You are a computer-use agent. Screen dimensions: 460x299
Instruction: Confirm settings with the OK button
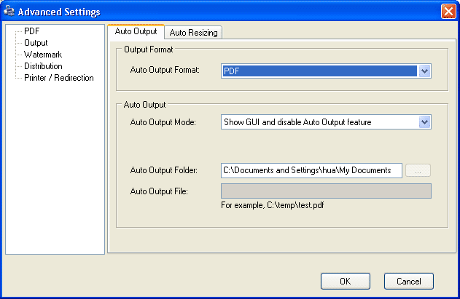click(346, 281)
